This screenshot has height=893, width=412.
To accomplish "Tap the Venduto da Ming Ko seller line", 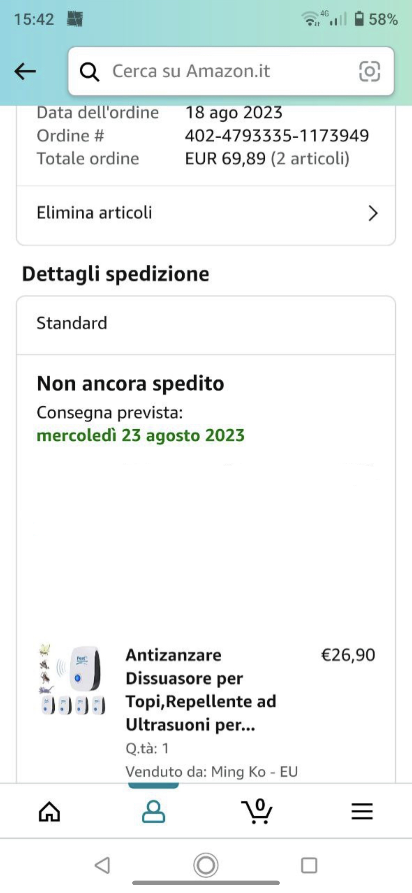I will tap(211, 772).
